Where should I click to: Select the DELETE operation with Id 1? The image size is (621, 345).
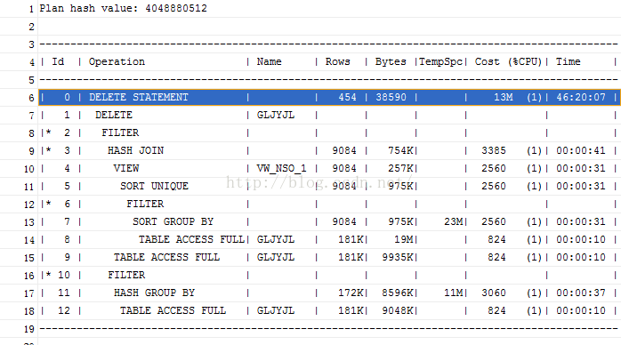[x=114, y=115]
